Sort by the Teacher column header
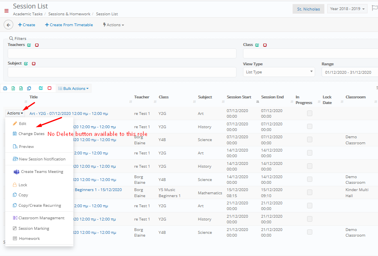The width and height of the screenshot is (378, 256). (x=142, y=97)
